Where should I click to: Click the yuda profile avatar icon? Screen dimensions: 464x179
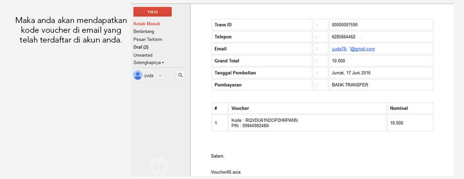coord(138,75)
